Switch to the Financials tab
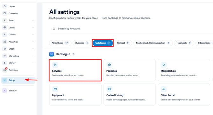The height and width of the screenshot is (115, 213). [184, 43]
